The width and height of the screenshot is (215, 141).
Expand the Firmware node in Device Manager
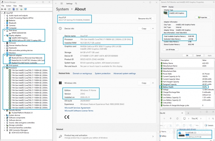point(4,43)
